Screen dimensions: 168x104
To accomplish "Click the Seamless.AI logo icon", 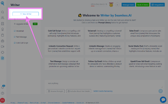I will [2, 3].
